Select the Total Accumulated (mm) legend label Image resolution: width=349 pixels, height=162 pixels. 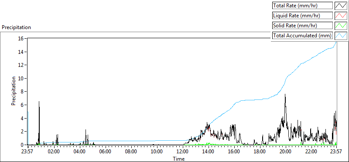tap(302, 36)
